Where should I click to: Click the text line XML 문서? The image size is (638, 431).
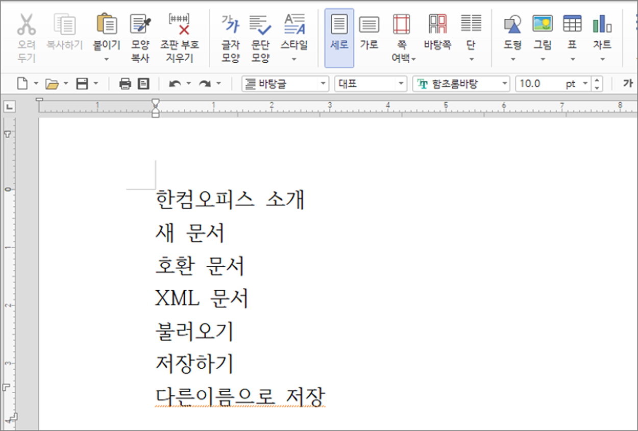click(x=202, y=298)
